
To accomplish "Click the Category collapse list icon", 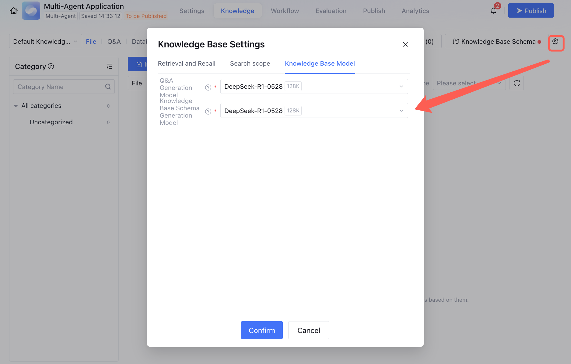I will (109, 67).
